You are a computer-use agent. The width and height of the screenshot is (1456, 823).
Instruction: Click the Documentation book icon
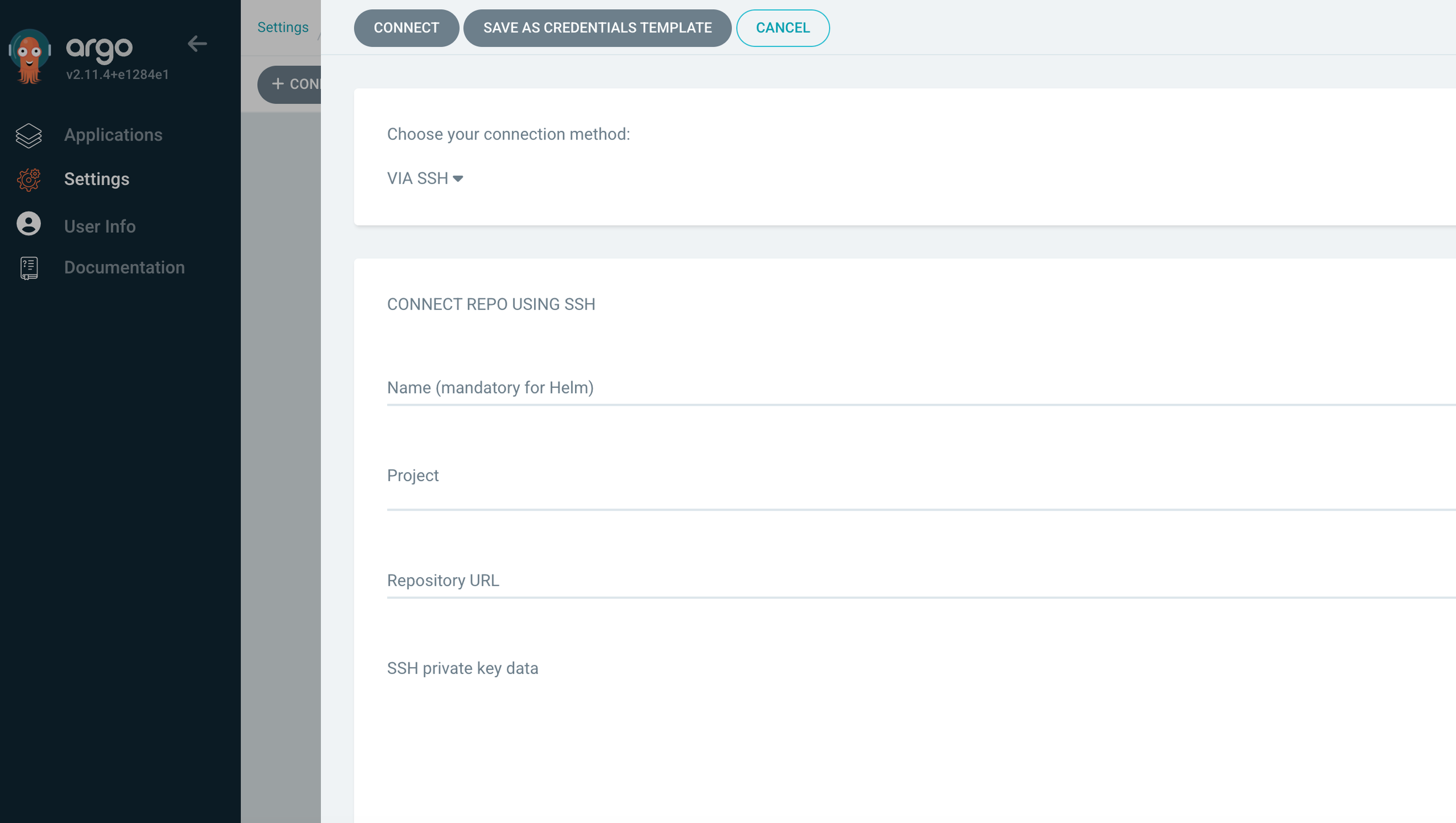(28, 268)
